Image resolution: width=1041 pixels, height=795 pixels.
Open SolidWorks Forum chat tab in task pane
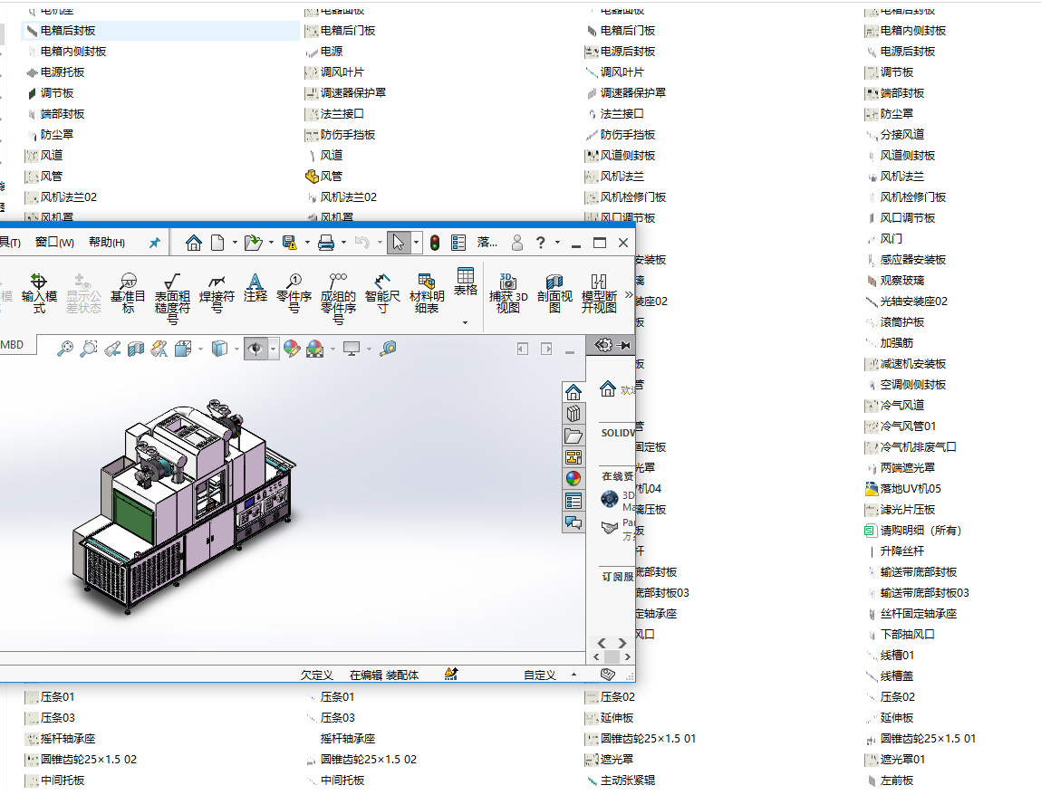[574, 523]
